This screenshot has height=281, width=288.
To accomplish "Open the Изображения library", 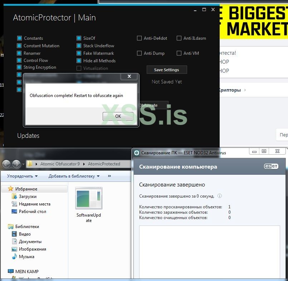I will (32, 249).
